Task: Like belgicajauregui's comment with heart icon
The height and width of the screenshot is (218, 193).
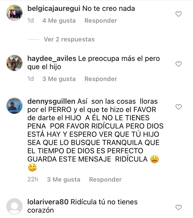Action: point(178,14)
